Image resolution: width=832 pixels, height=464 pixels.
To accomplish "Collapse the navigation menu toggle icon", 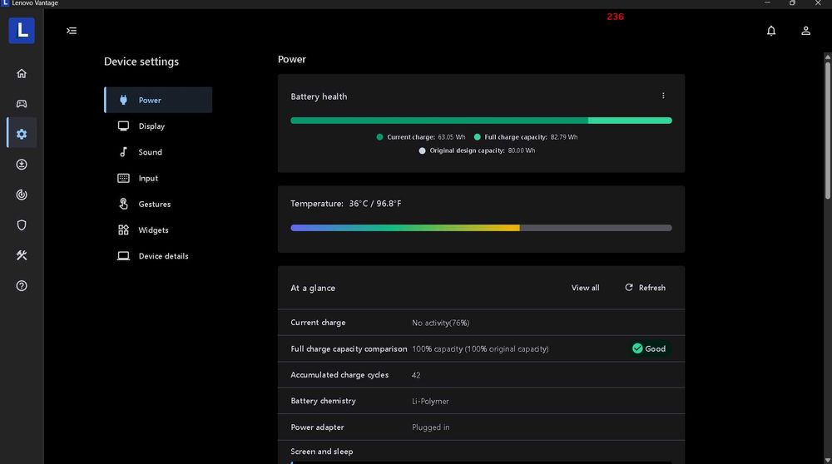I will 72,31.
